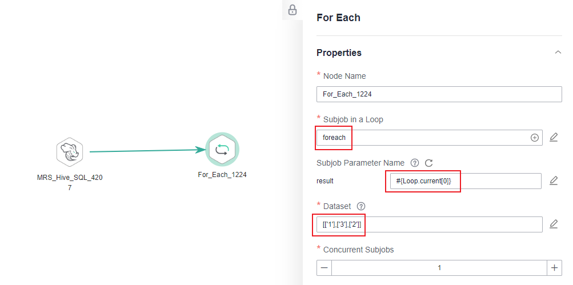This screenshot has width=573, height=285.
Task: Collapse the Properties section chevron
Action: (558, 53)
